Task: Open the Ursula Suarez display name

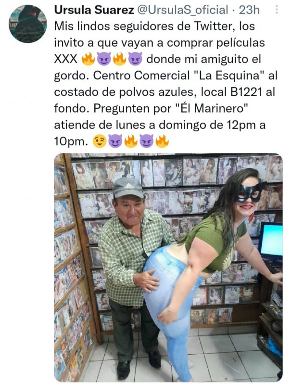Action: click(x=94, y=10)
